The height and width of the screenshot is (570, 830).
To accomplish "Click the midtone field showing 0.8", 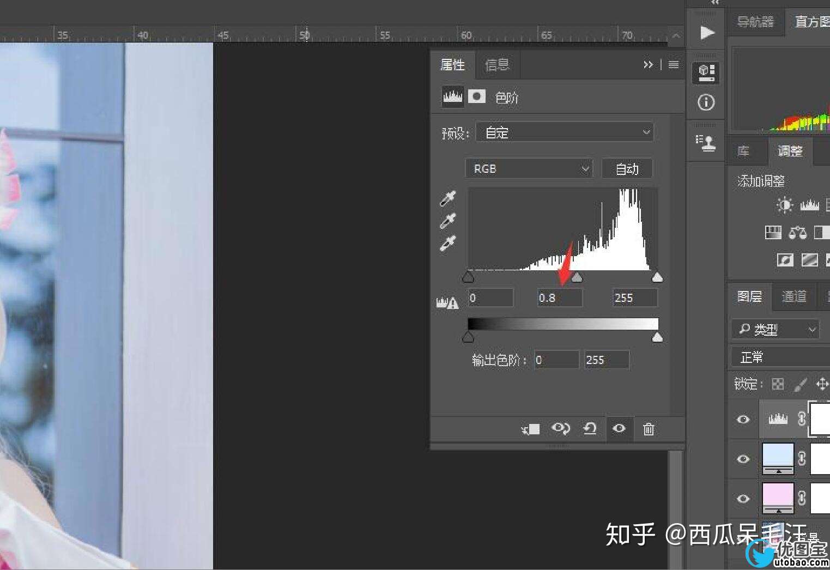I will click(x=560, y=298).
